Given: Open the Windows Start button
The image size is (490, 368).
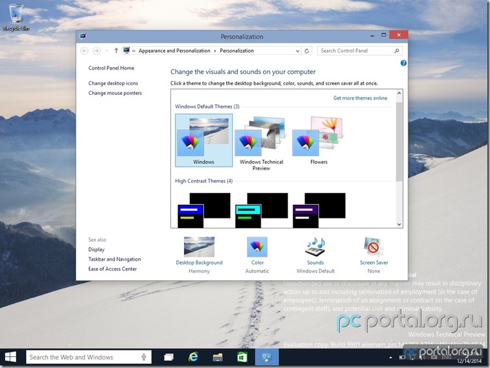Looking at the screenshot, I should coord(10,357).
